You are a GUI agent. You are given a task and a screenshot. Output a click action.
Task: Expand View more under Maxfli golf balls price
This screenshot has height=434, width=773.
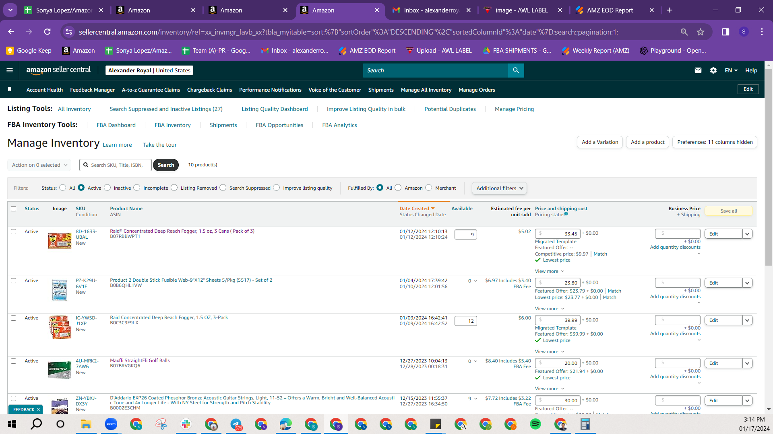(550, 389)
